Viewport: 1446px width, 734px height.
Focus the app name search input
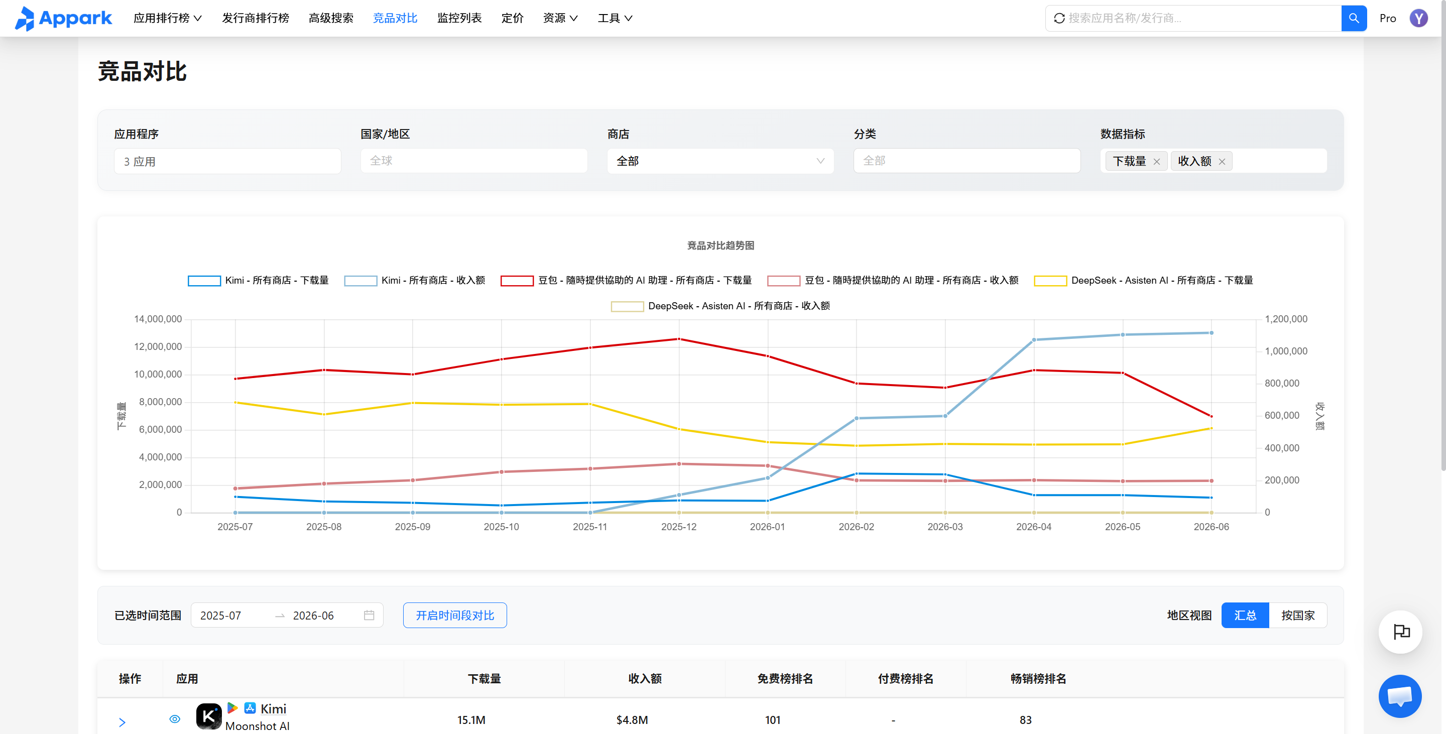click(1201, 18)
